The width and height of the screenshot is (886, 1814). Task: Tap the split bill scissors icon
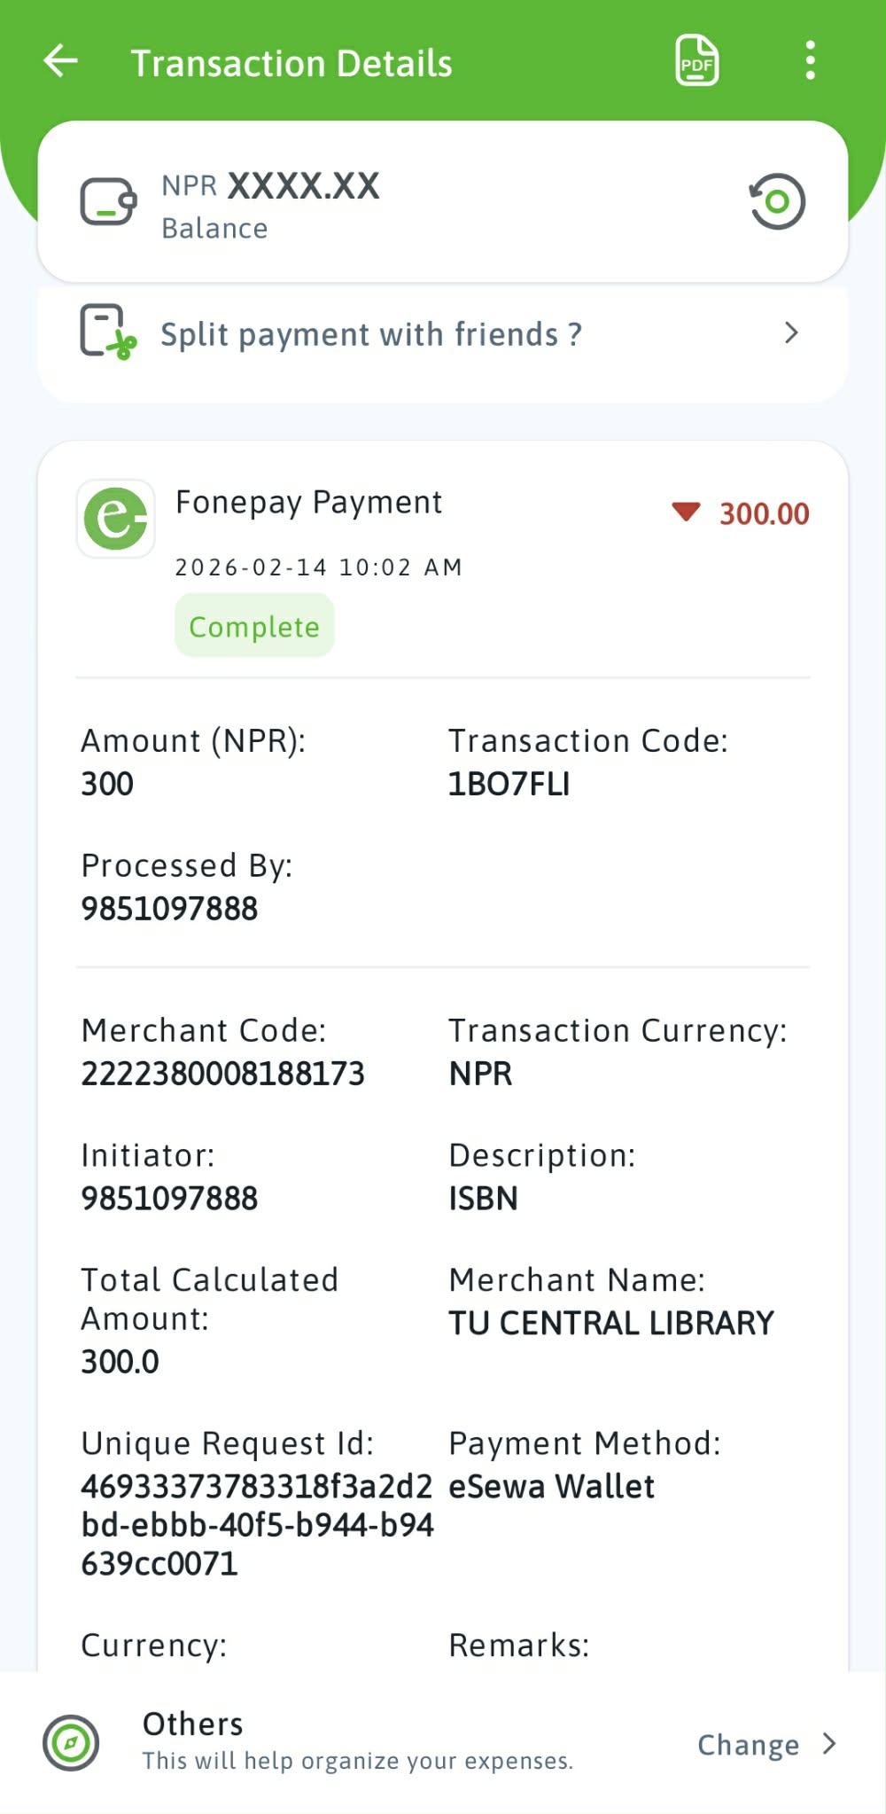coord(108,332)
